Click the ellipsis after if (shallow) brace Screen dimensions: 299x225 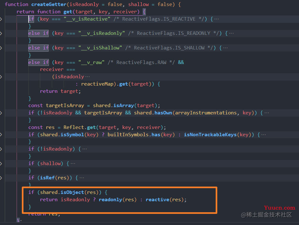73,164
